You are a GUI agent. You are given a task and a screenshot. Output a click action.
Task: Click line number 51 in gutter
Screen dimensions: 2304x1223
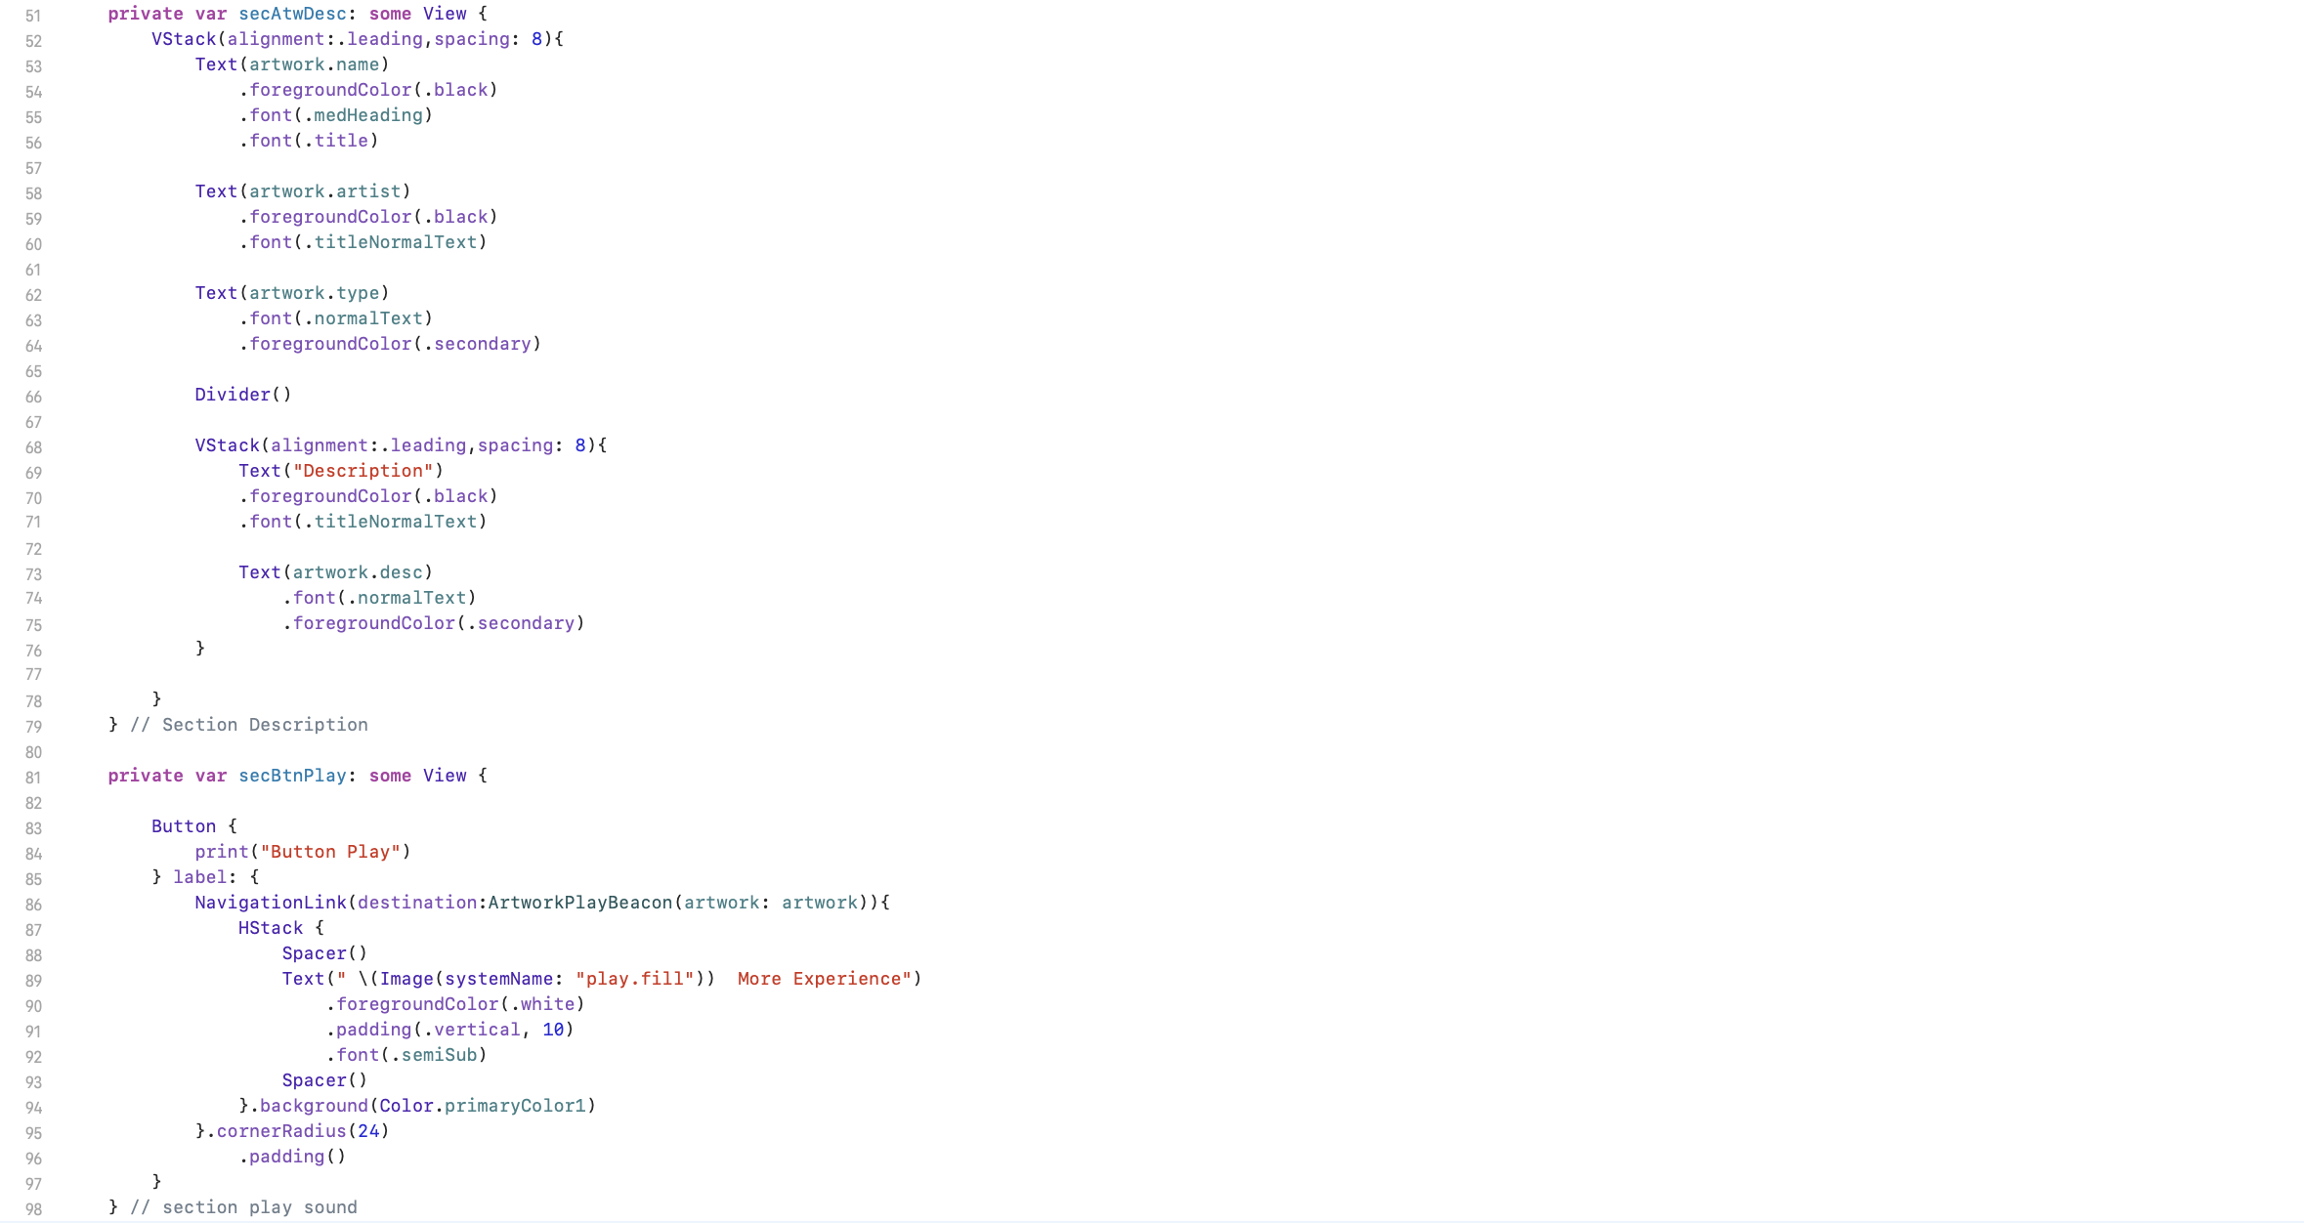click(33, 16)
